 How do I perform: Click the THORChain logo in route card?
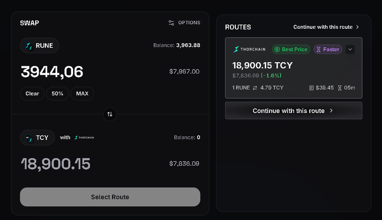[249, 49]
